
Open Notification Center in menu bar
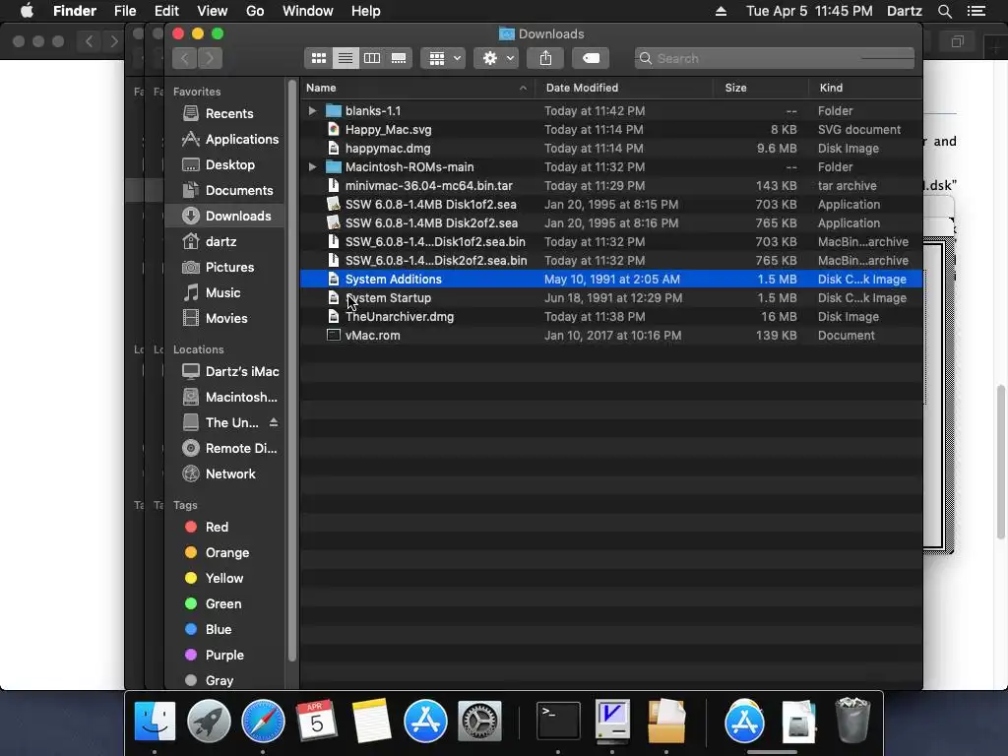(976, 11)
